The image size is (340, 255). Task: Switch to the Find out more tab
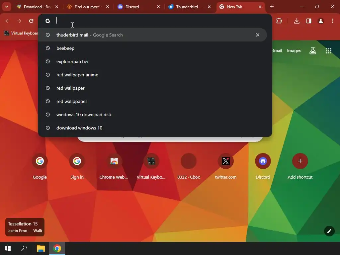88,7
